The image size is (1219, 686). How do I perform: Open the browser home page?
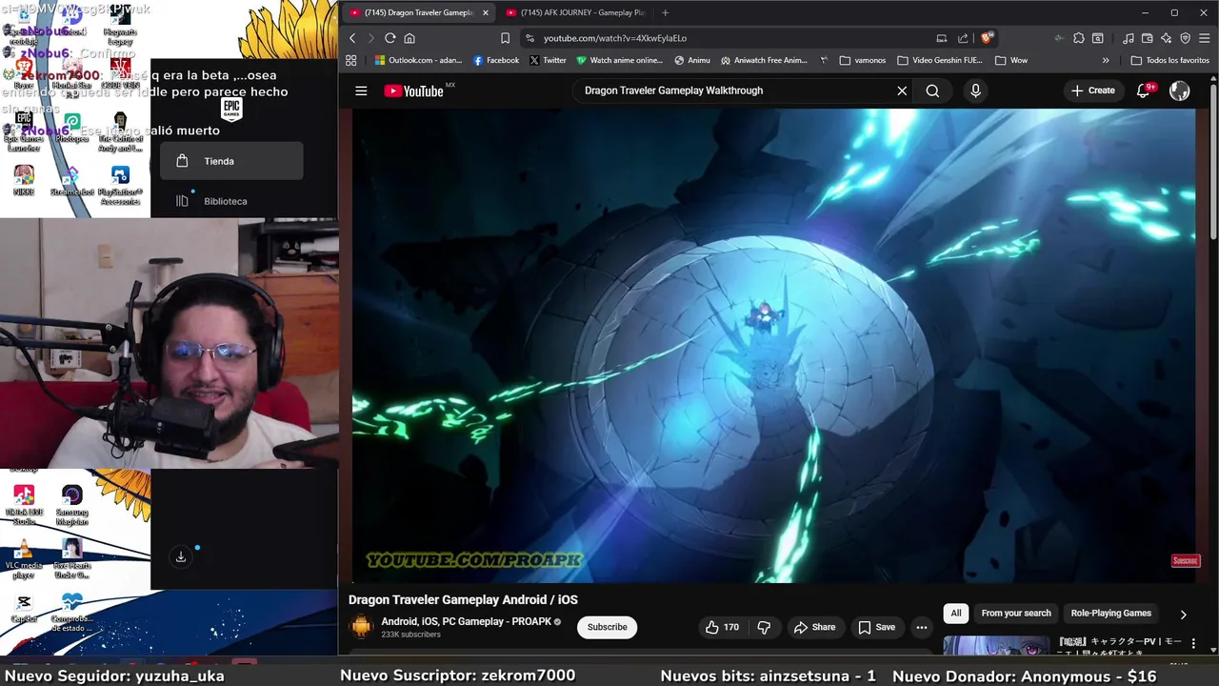tap(410, 38)
